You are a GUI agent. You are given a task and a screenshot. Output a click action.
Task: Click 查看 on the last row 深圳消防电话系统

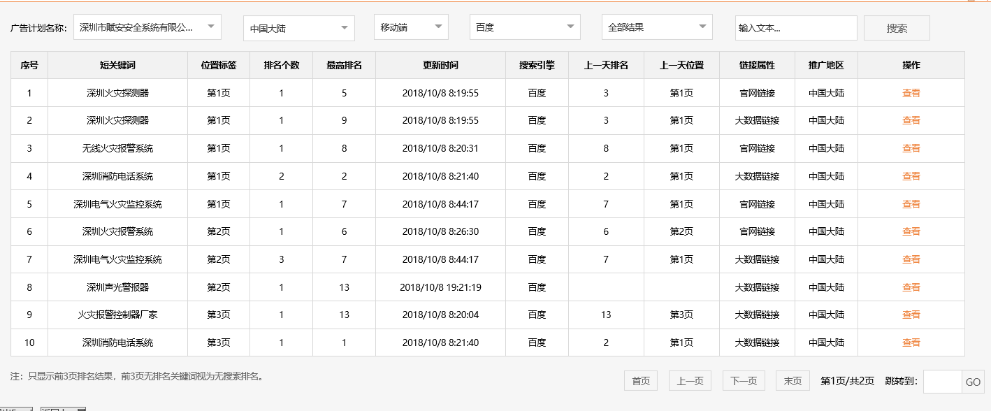[910, 342]
